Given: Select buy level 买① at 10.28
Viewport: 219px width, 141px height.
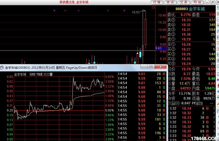Looking at the screenshot, I should pyautogui.click(x=191, y=44).
